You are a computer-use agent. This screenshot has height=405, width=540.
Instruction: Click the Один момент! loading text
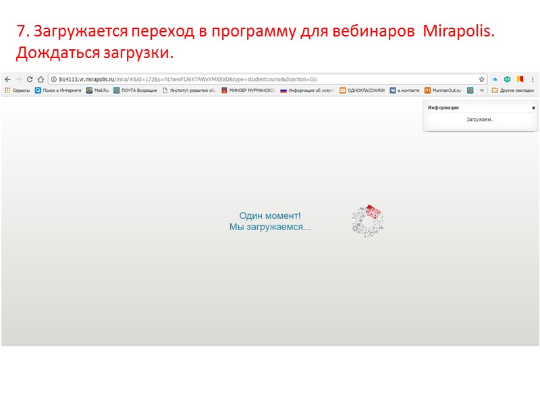click(270, 215)
